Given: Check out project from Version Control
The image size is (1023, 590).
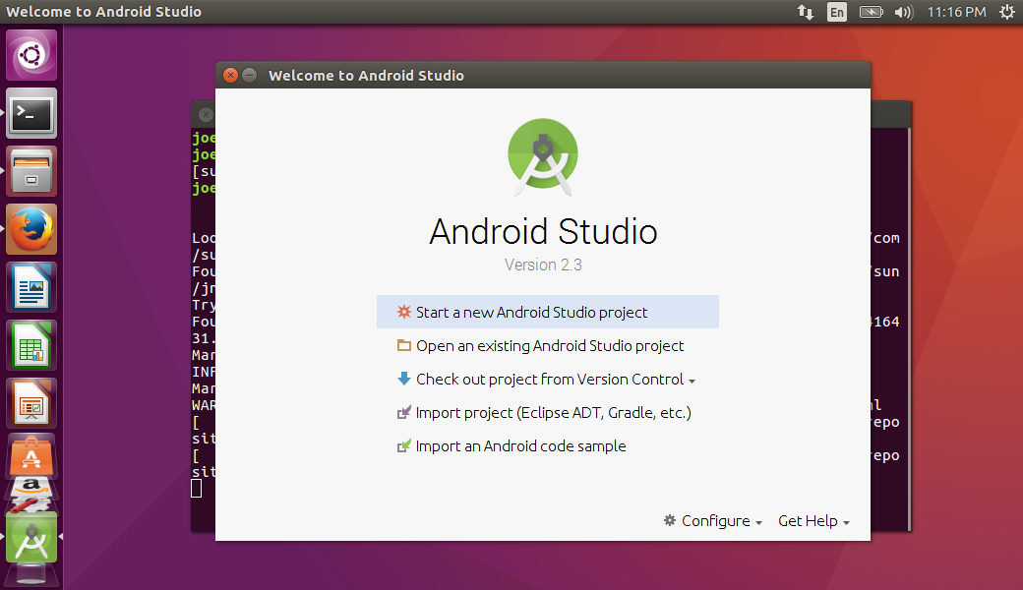Looking at the screenshot, I should click(x=549, y=380).
